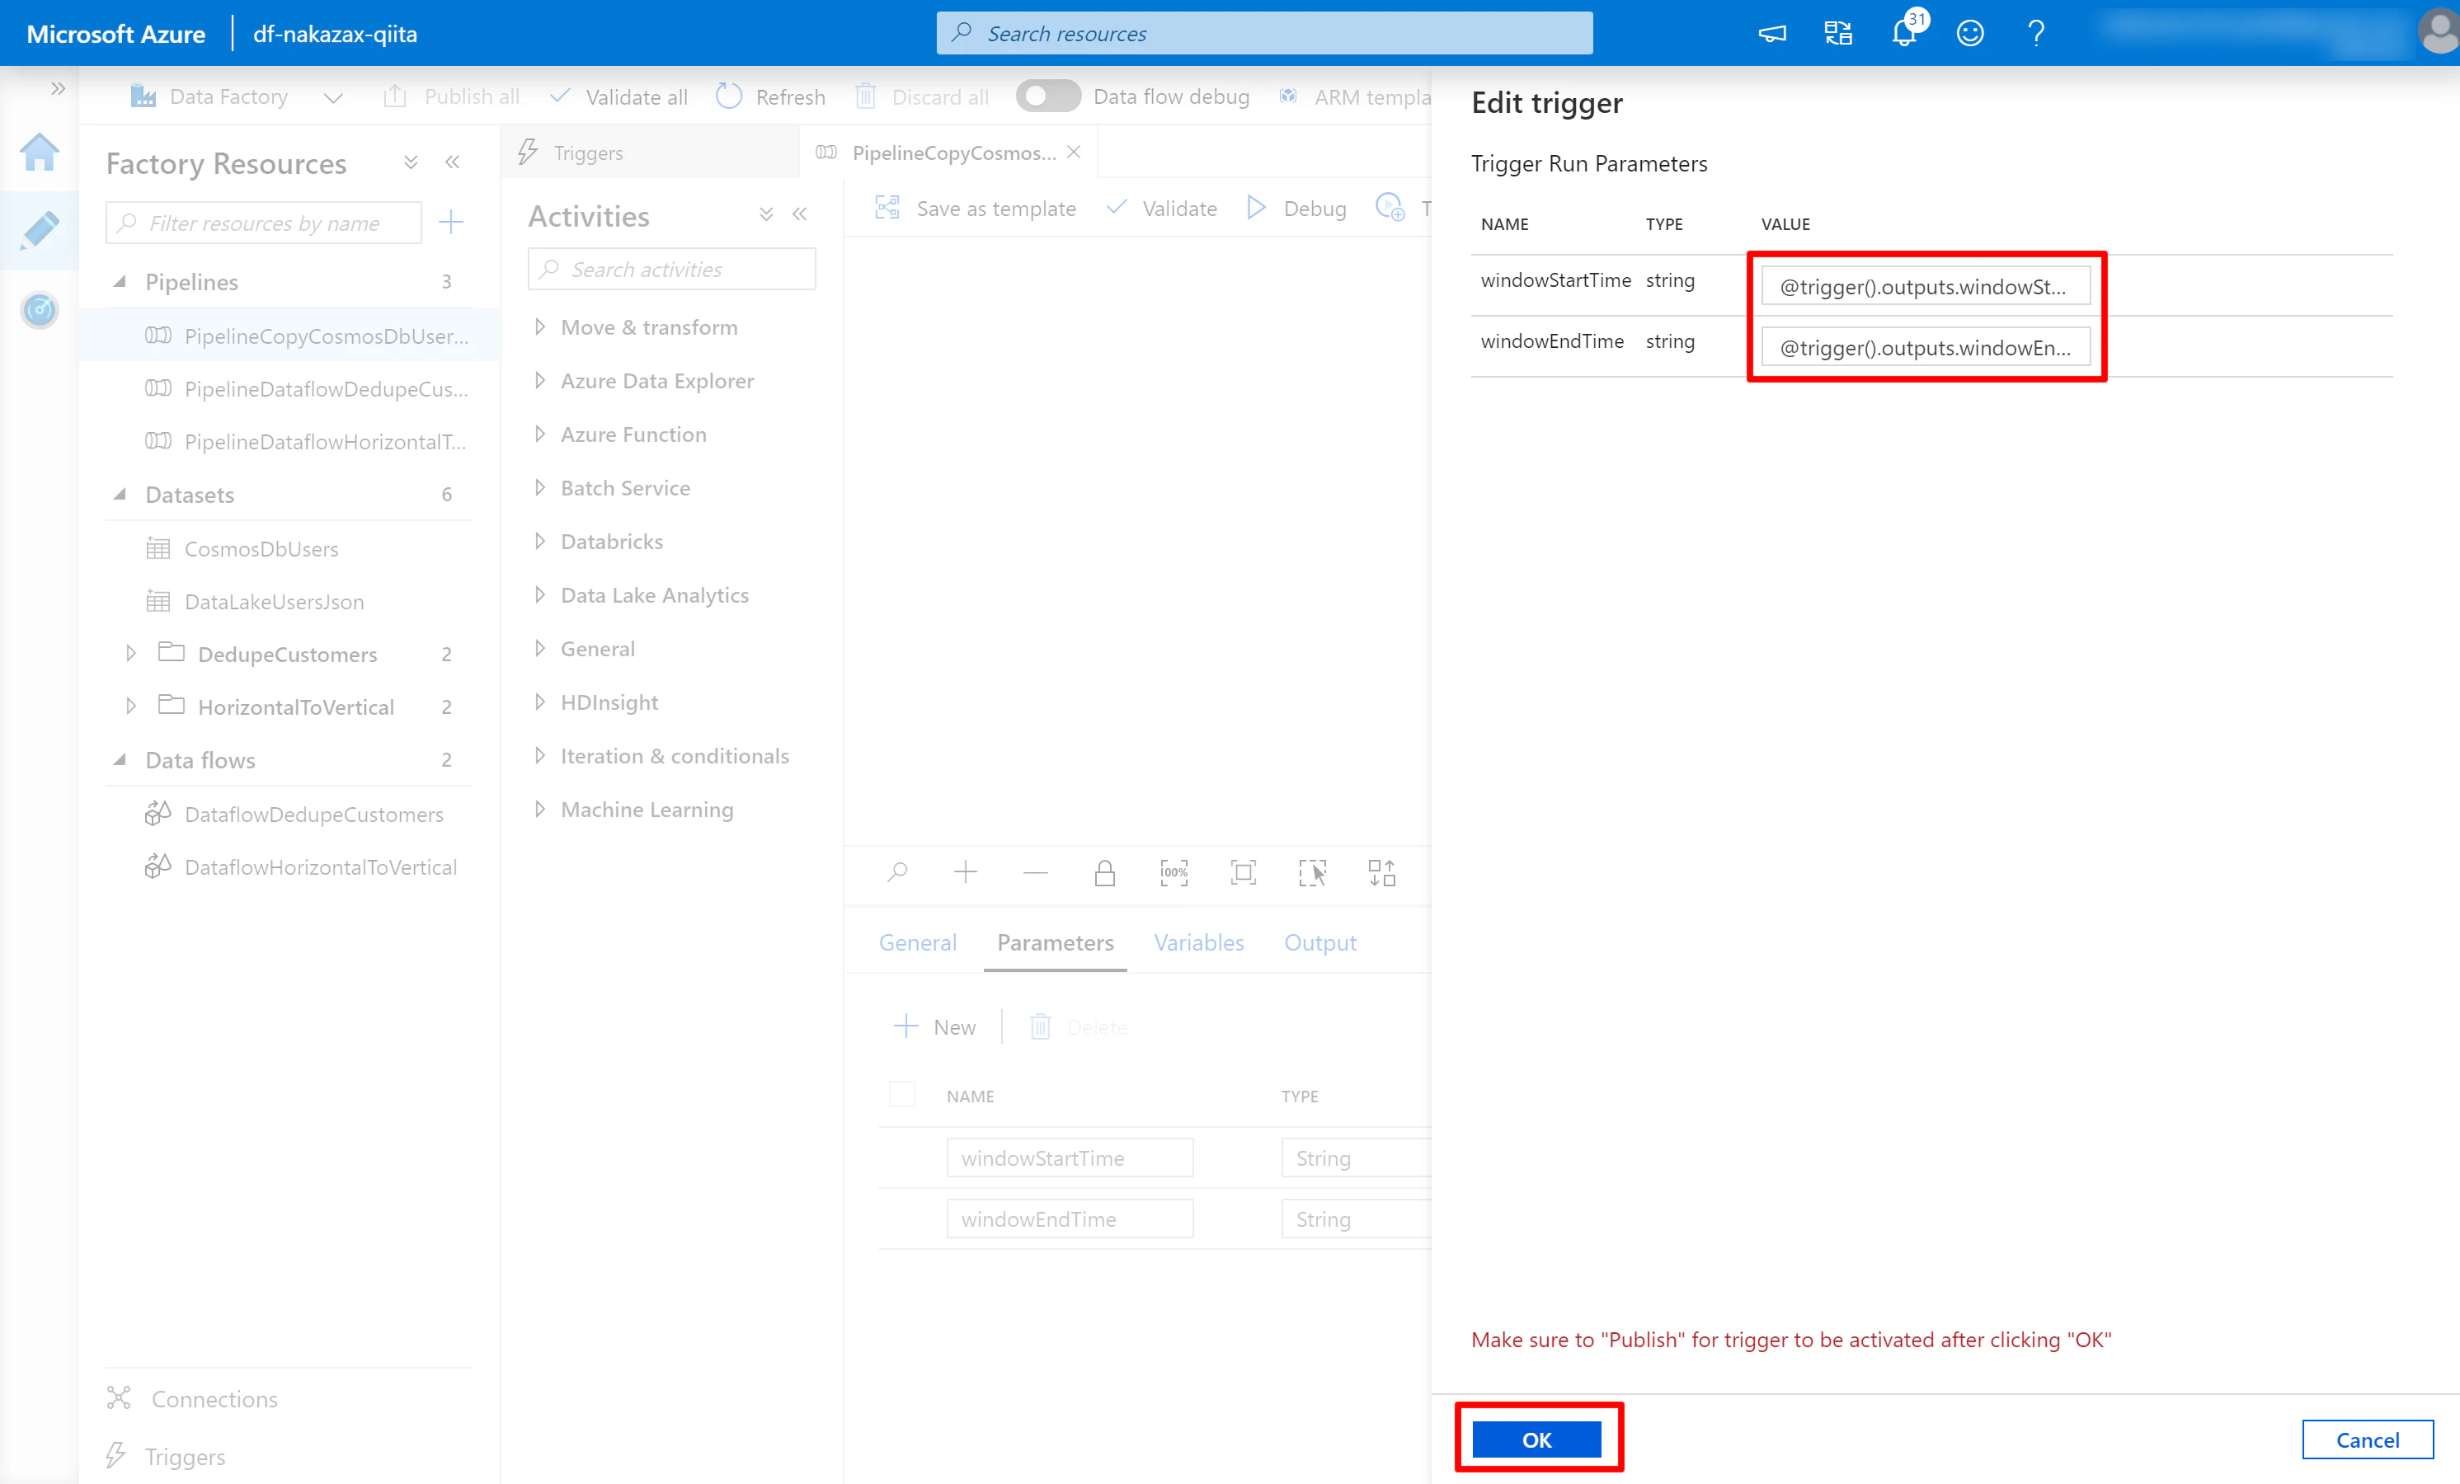The height and width of the screenshot is (1484, 2460).
Task: Open ARM template menu
Action: pos(1355,96)
